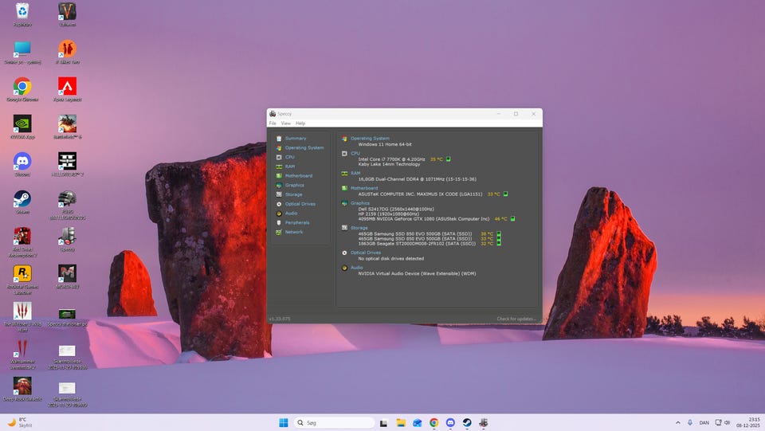Open Google Chrome from the desktop

pyautogui.click(x=22, y=88)
